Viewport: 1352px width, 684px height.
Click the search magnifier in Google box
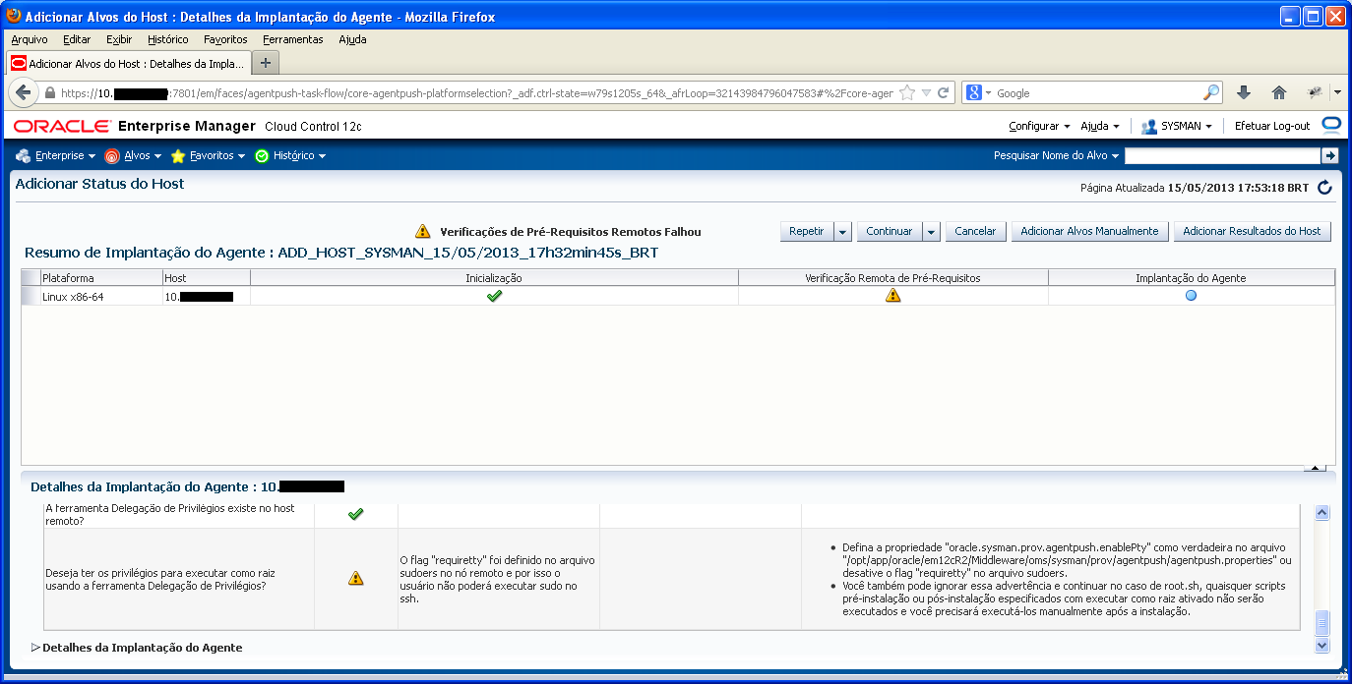pos(1212,92)
